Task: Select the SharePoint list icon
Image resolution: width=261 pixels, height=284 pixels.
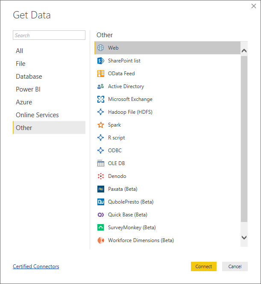Action: (101, 61)
